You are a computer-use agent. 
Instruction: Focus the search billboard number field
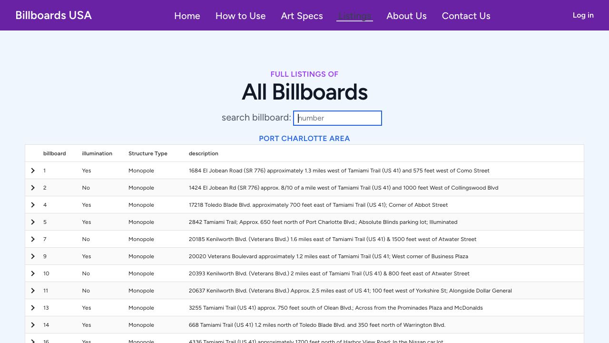tap(337, 118)
